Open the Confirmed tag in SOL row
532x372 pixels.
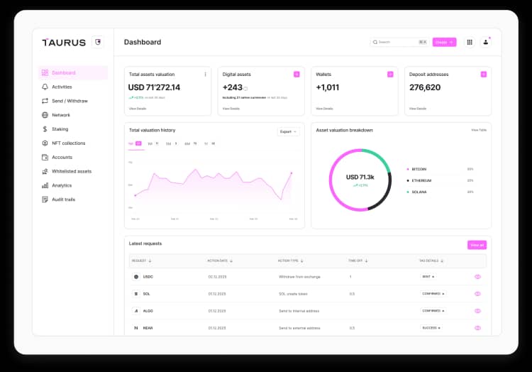click(433, 294)
